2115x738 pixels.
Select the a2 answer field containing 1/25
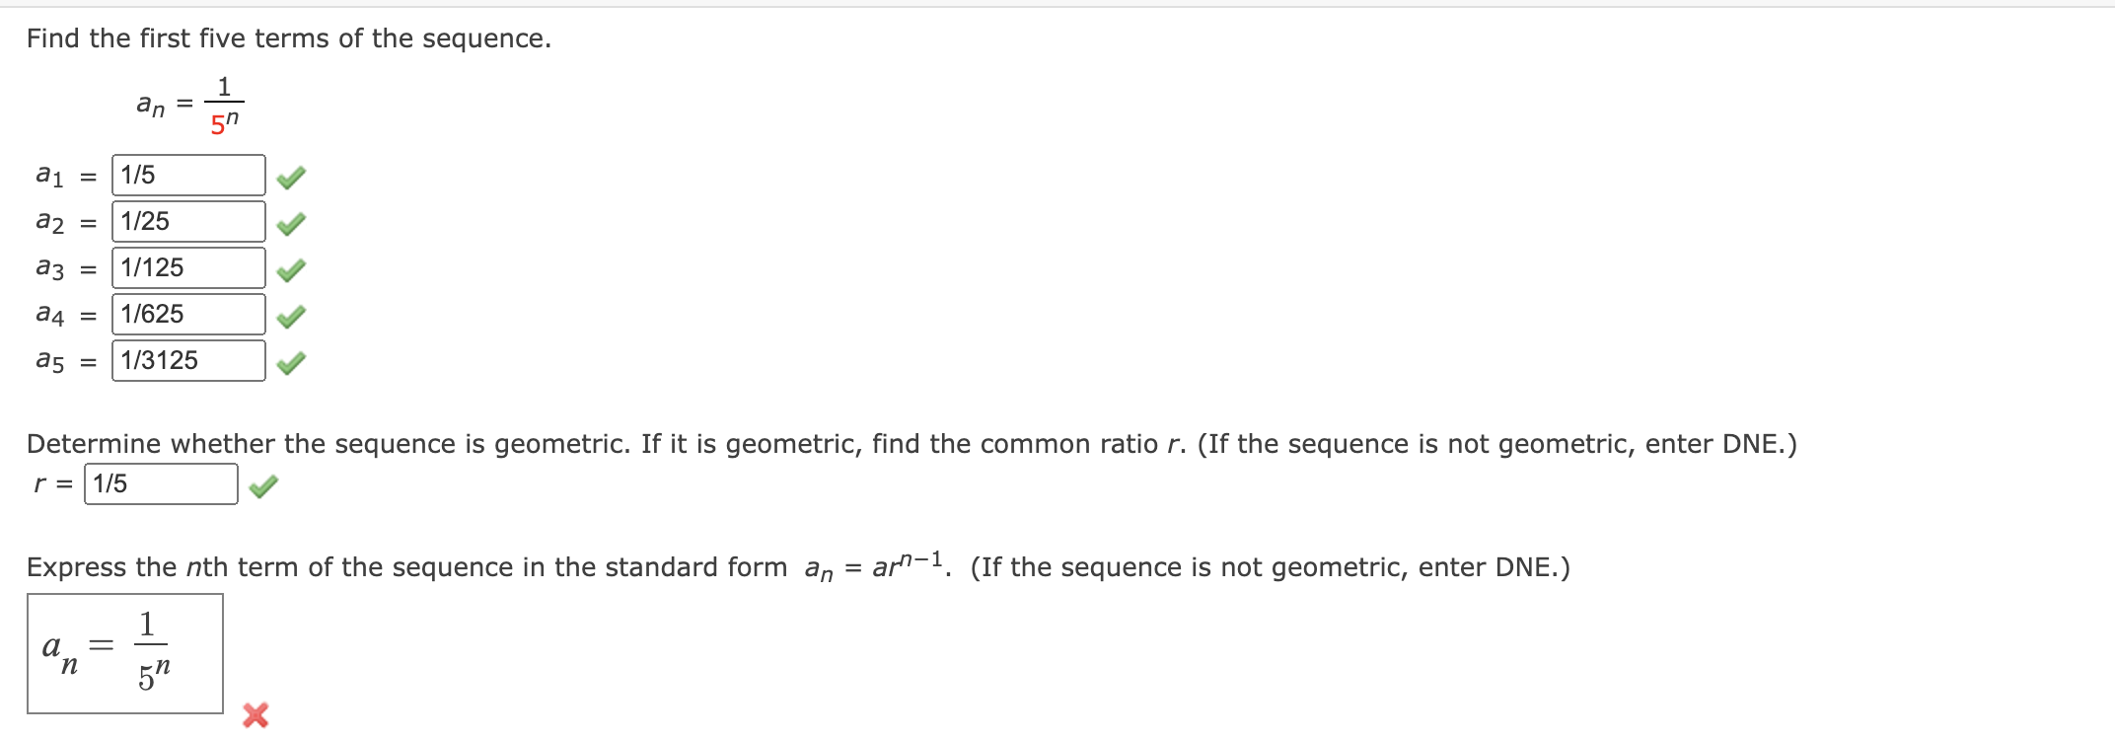tap(189, 220)
